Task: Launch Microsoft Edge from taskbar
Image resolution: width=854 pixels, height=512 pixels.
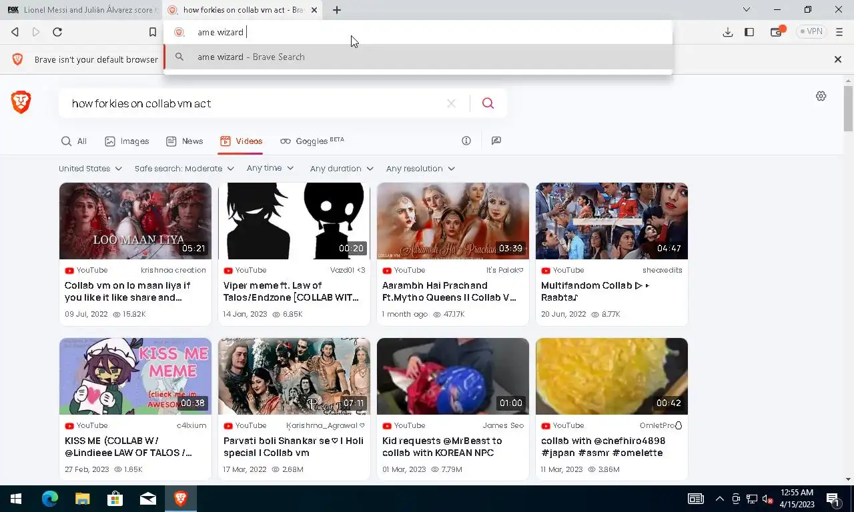Action: pos(49,499)
